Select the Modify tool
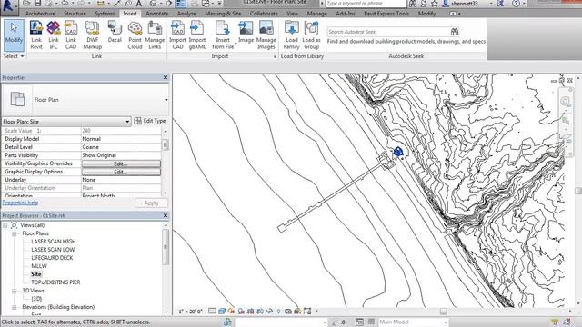This screenshot has height=327, width=582. coord(14,35)
